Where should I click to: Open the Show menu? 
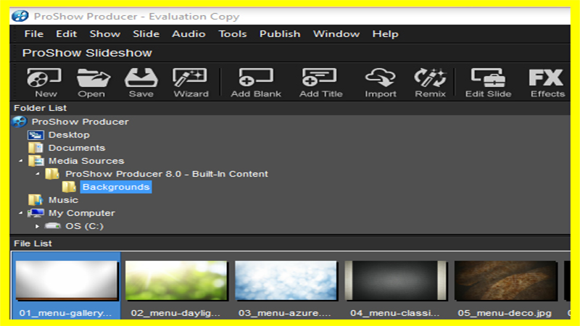coord(104,34)
